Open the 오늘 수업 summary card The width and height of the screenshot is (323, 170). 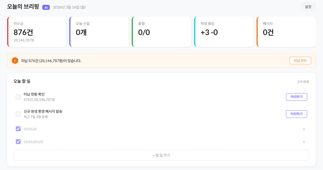tap(99, 32)
